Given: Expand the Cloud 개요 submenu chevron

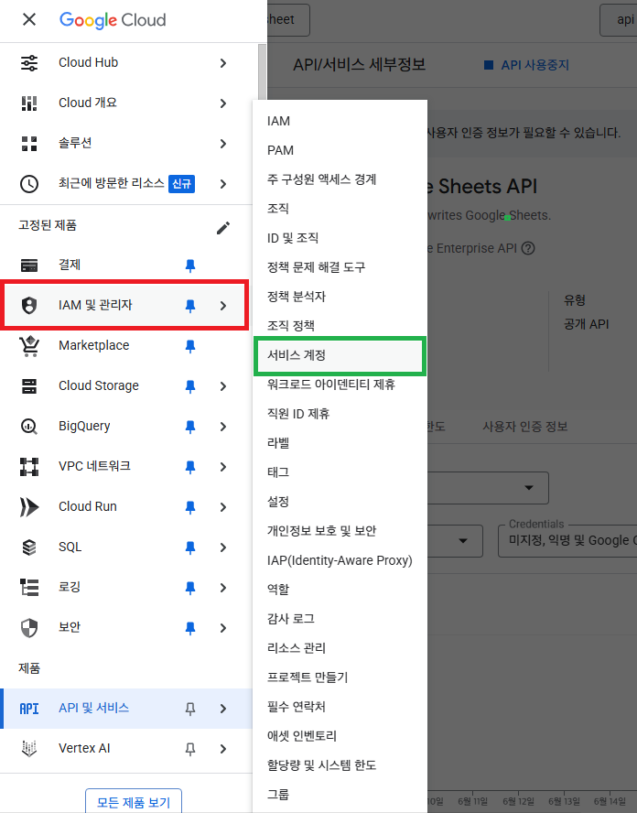Looking at the screenshot, I should click(x=223, y=103).
